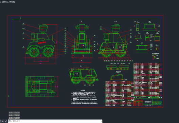
Task: Open command line customize wrench menu
Action: coord(6,121)
